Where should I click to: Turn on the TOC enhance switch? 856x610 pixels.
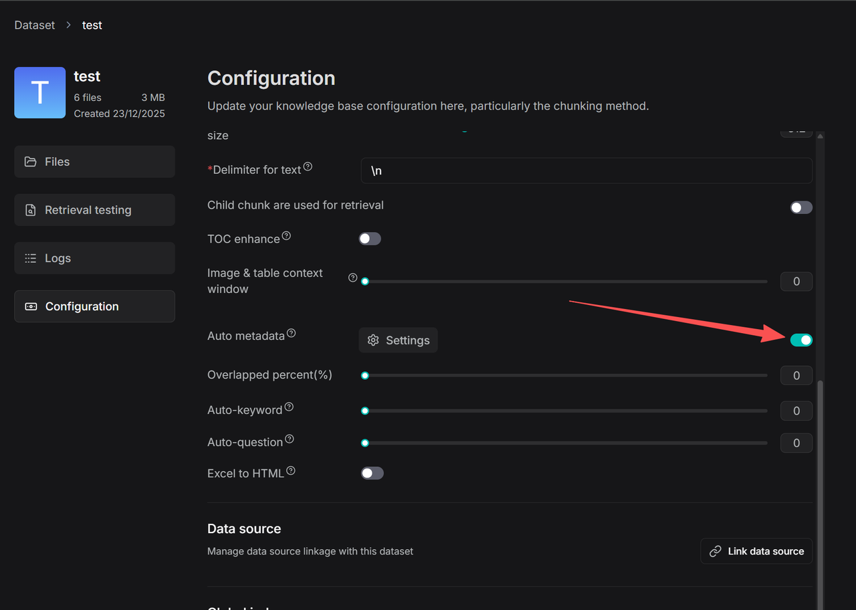[370, 239]
